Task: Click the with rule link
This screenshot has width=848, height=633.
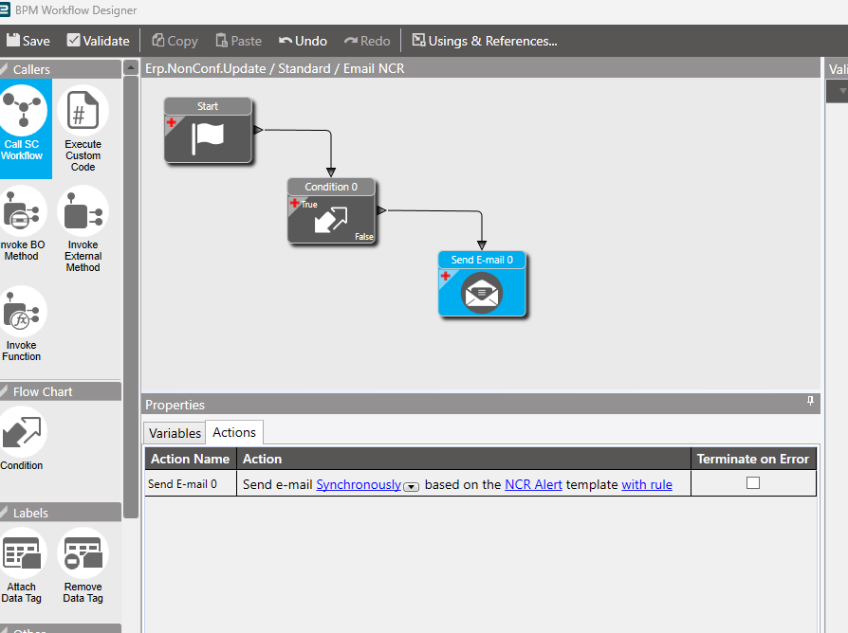Action: click(x=647, y=484)
